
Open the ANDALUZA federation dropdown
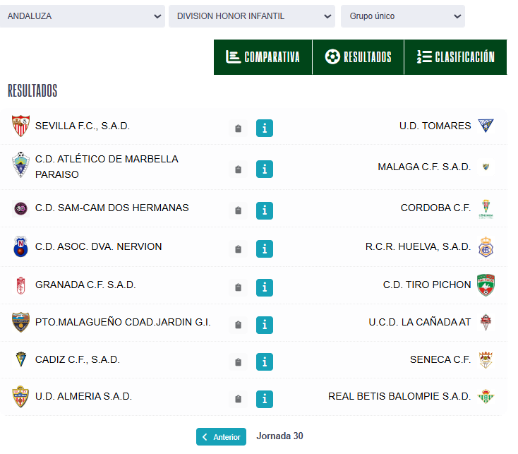tap(82, 16)
